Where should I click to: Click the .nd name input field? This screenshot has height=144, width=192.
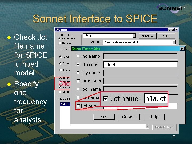tap(141, 56)
